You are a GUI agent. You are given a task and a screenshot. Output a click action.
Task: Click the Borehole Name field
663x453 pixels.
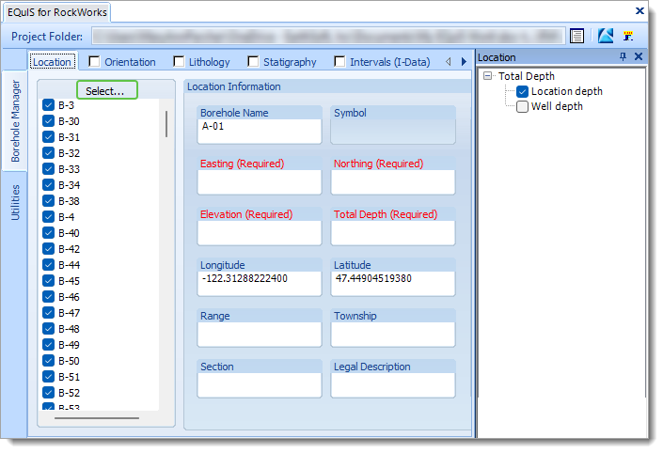260,131
